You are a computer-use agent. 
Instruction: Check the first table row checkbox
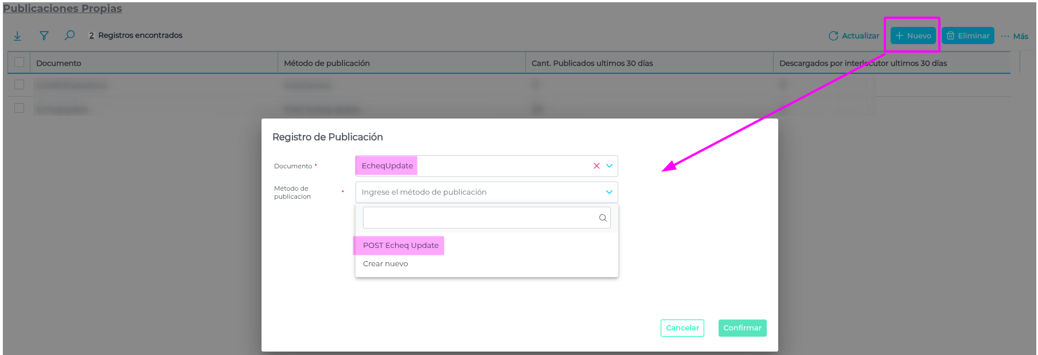19,84
